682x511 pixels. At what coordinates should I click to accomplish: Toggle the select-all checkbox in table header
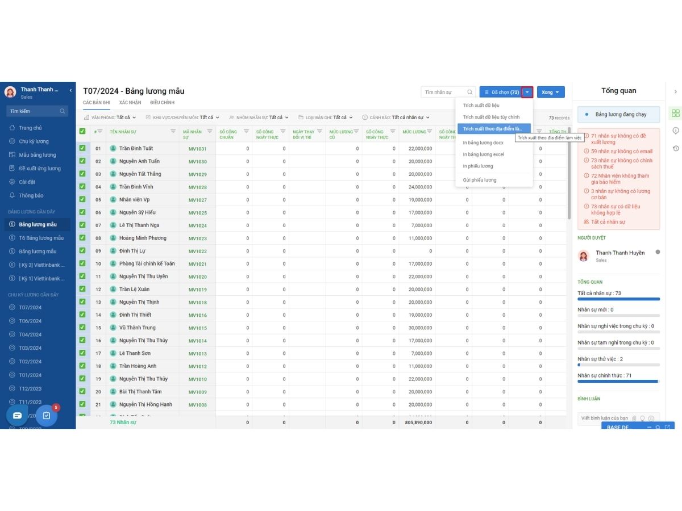click(82, 131)
